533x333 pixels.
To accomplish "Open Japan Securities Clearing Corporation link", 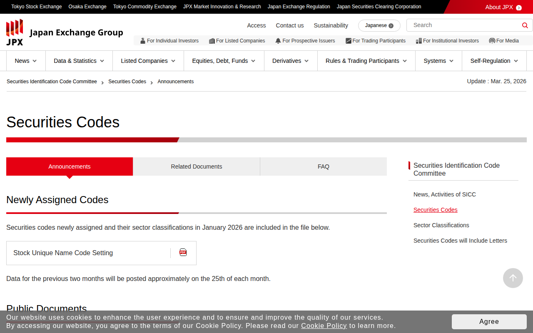I will 379,7.
